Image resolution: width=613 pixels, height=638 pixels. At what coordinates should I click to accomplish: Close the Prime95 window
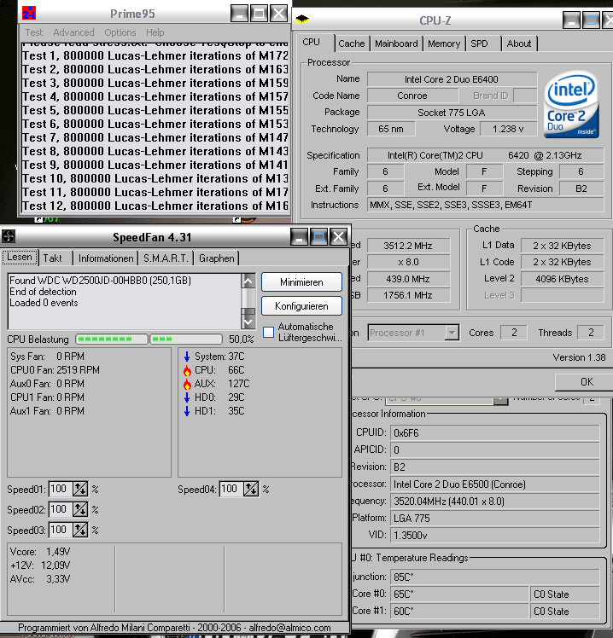click(x=278, y=14)
